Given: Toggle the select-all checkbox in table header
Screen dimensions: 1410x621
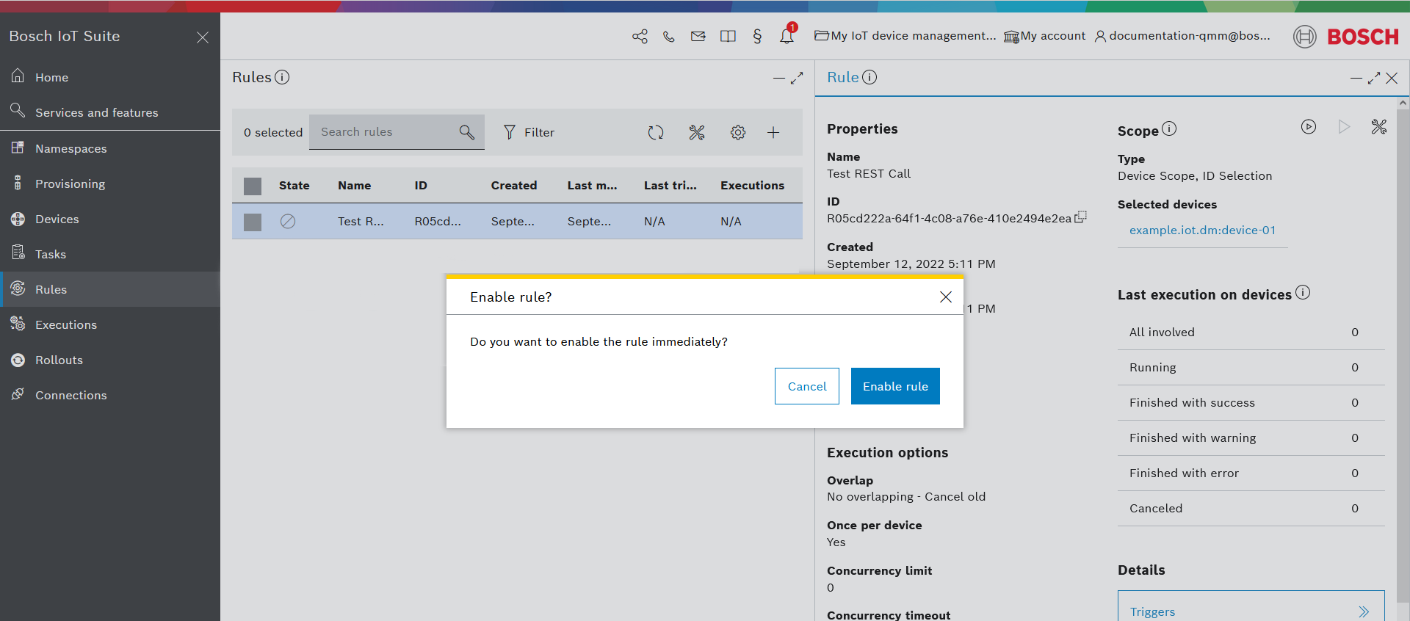Looking at the screenshot, I should (253, 186).
